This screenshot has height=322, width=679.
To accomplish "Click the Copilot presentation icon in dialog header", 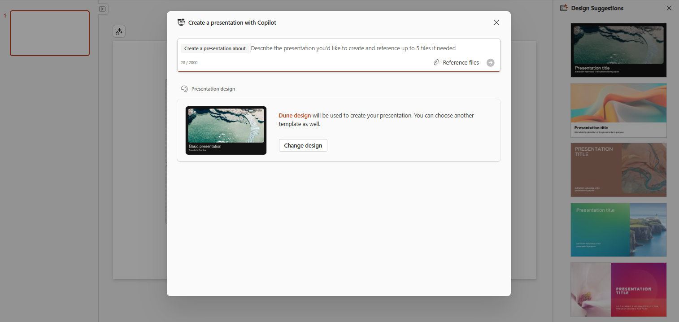I will 181,22.
